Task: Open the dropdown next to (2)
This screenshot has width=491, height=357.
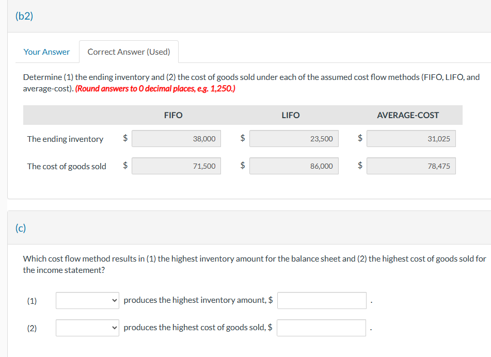Action: click(87, 328)
